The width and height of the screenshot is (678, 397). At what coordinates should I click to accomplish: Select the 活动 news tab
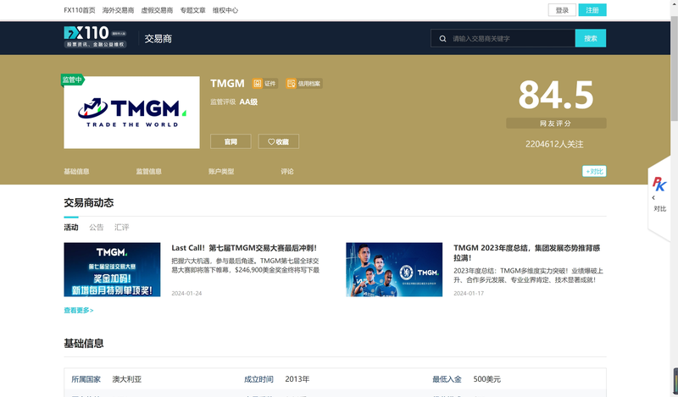point(71,227)
